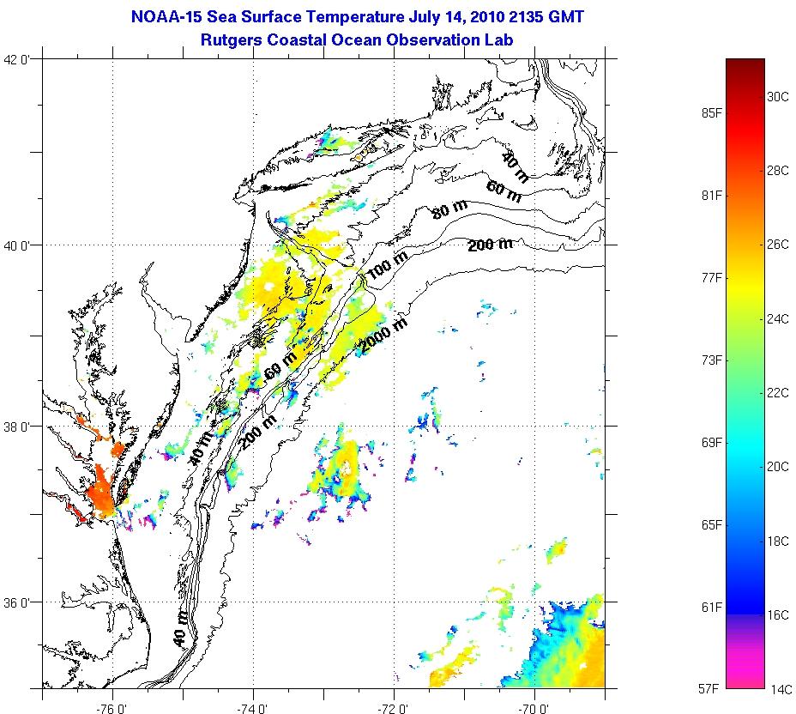Viewport: 796px width, 714px height.
Task: Click the 2000 m depth contour label
Action: [383, 336]
